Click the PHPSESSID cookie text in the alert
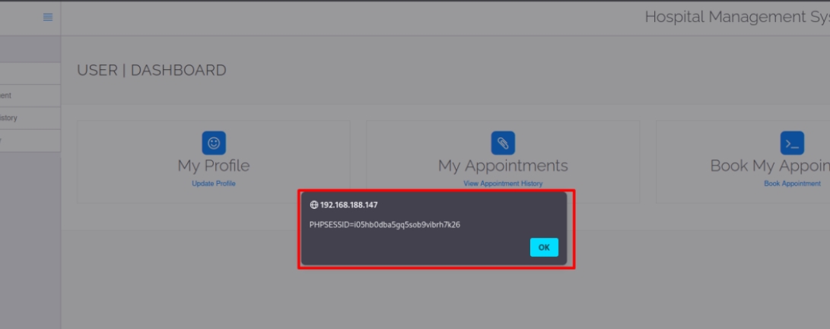The image size is (830, 329). pos(385,225)
